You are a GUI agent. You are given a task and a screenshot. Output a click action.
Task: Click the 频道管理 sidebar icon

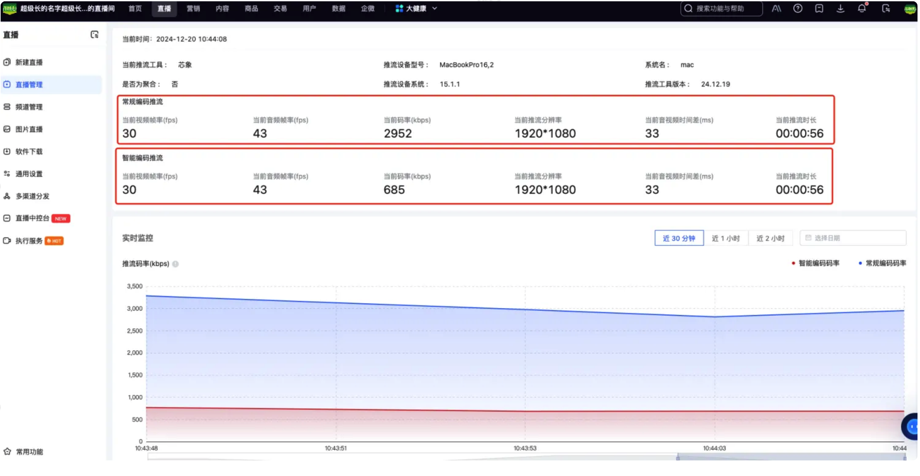pos(7,107)
